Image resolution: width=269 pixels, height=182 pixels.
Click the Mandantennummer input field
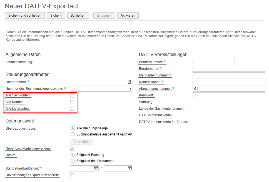tap(229, 75)
